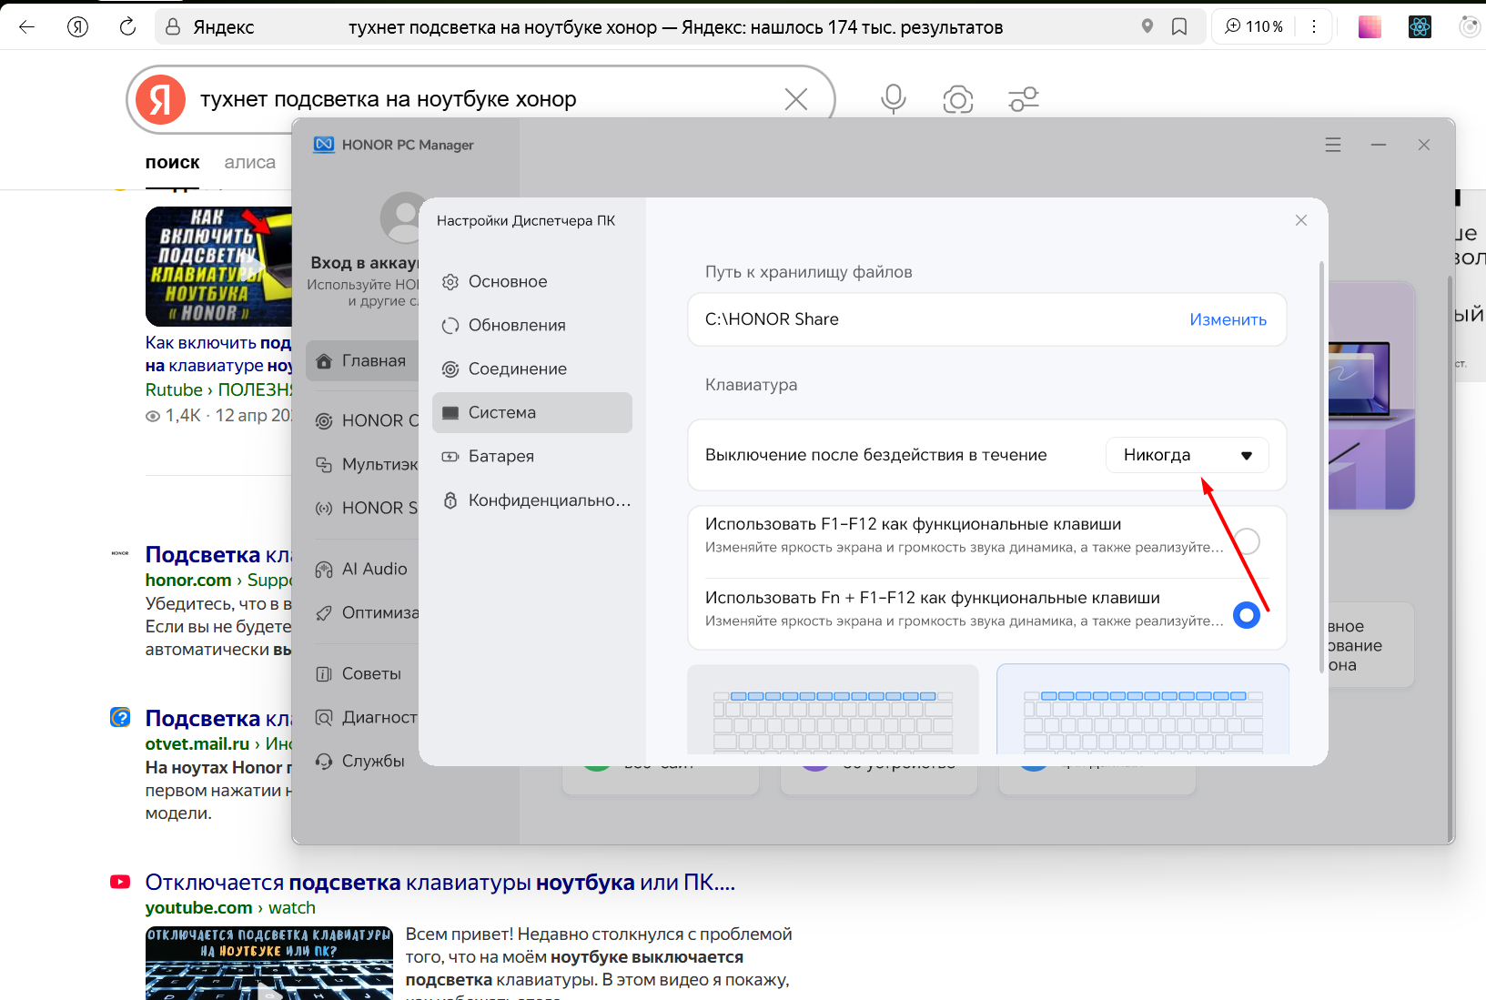Click the 'C:\HONOR Share' storage path text

click(772, 319)
